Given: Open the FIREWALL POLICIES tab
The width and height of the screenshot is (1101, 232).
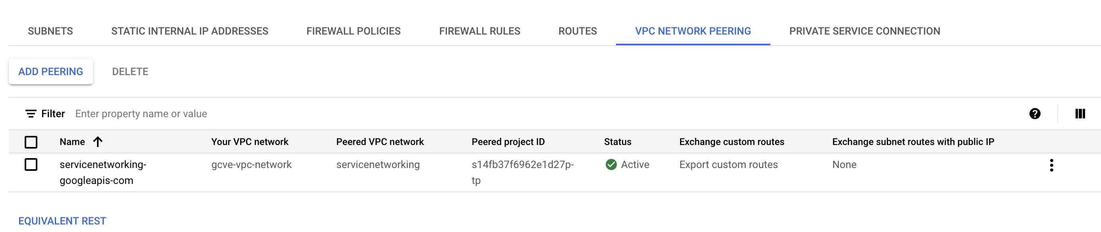Looking at the screenshot, I should 353,31.
